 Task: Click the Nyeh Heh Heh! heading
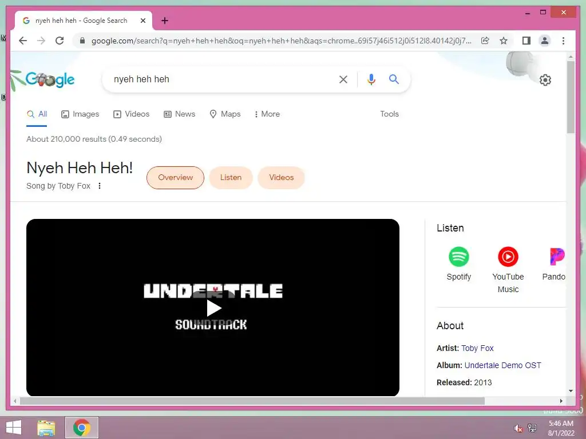[x=80, y=168]
